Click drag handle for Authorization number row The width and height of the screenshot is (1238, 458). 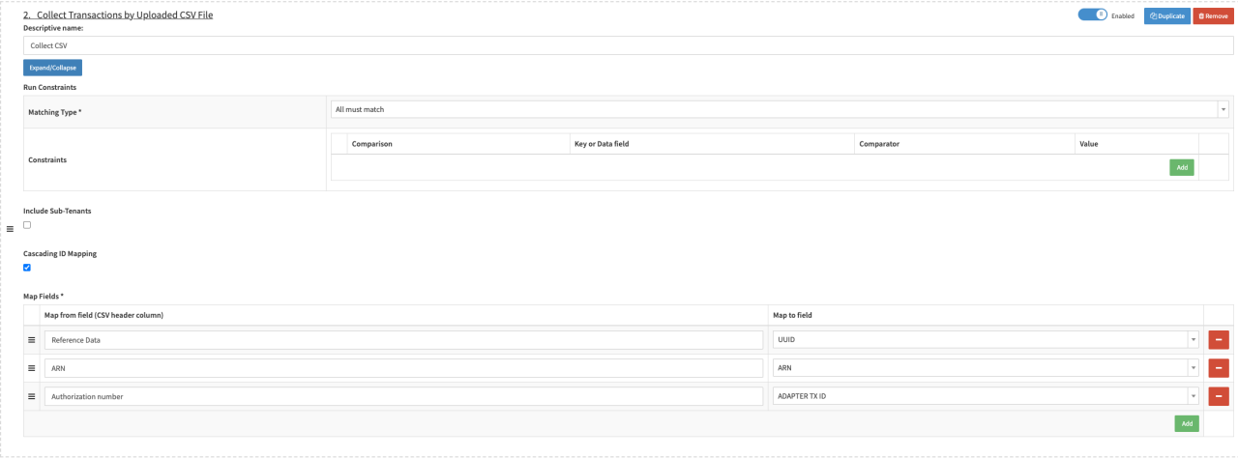(x=32, y=396)
